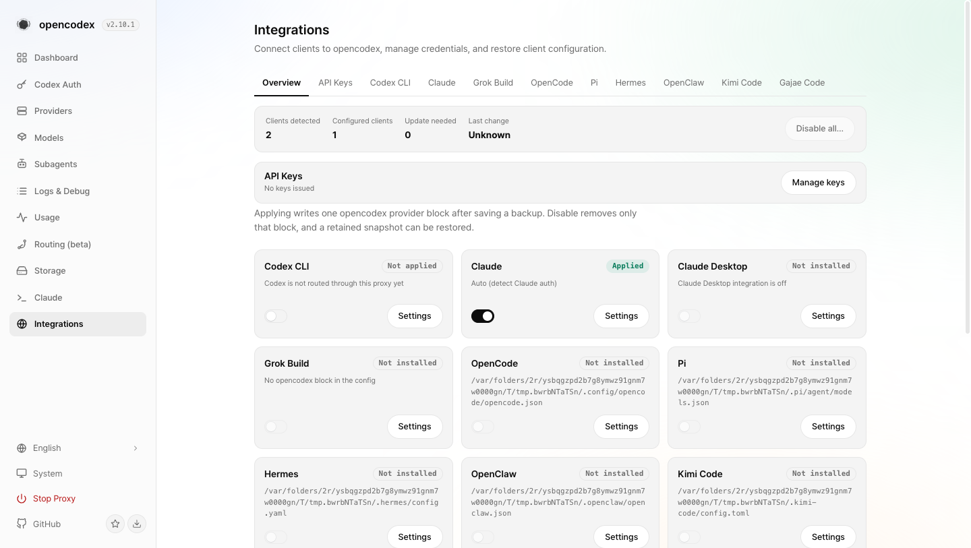Go to the Pi tab

[594, 83]
